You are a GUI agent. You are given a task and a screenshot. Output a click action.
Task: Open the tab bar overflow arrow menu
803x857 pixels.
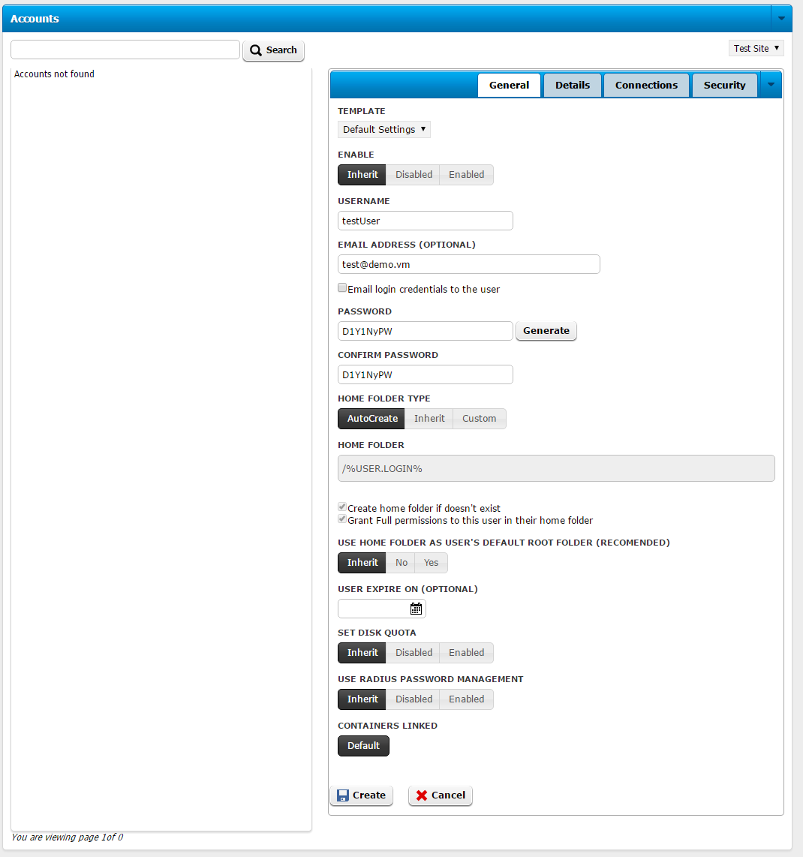pos(771,85)
